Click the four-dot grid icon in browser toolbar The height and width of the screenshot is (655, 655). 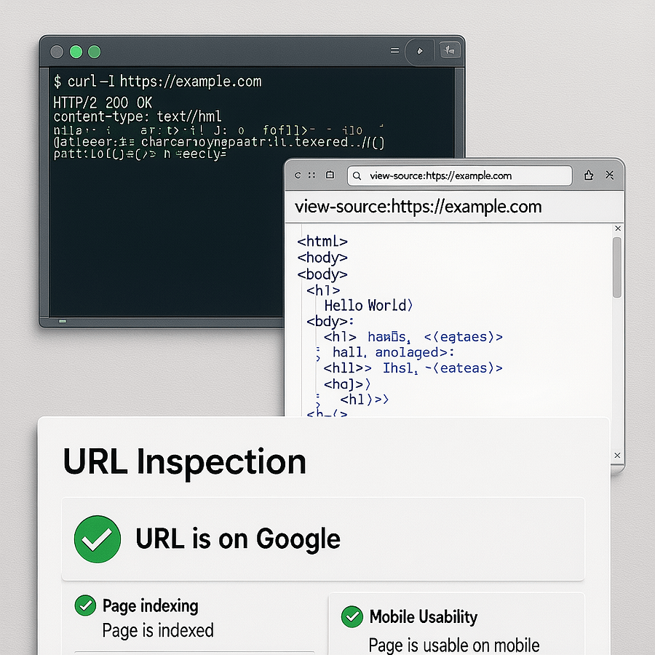coord(311,175)
